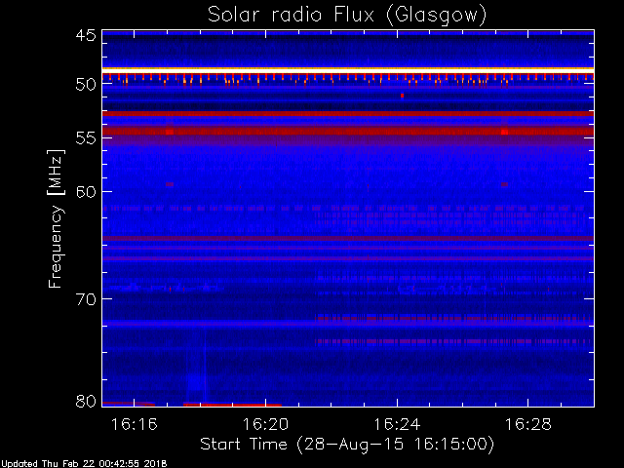Click the time axis label "16:28"
Screen dimensions: 624x468
pyautogui.click(x=528, y=424)
